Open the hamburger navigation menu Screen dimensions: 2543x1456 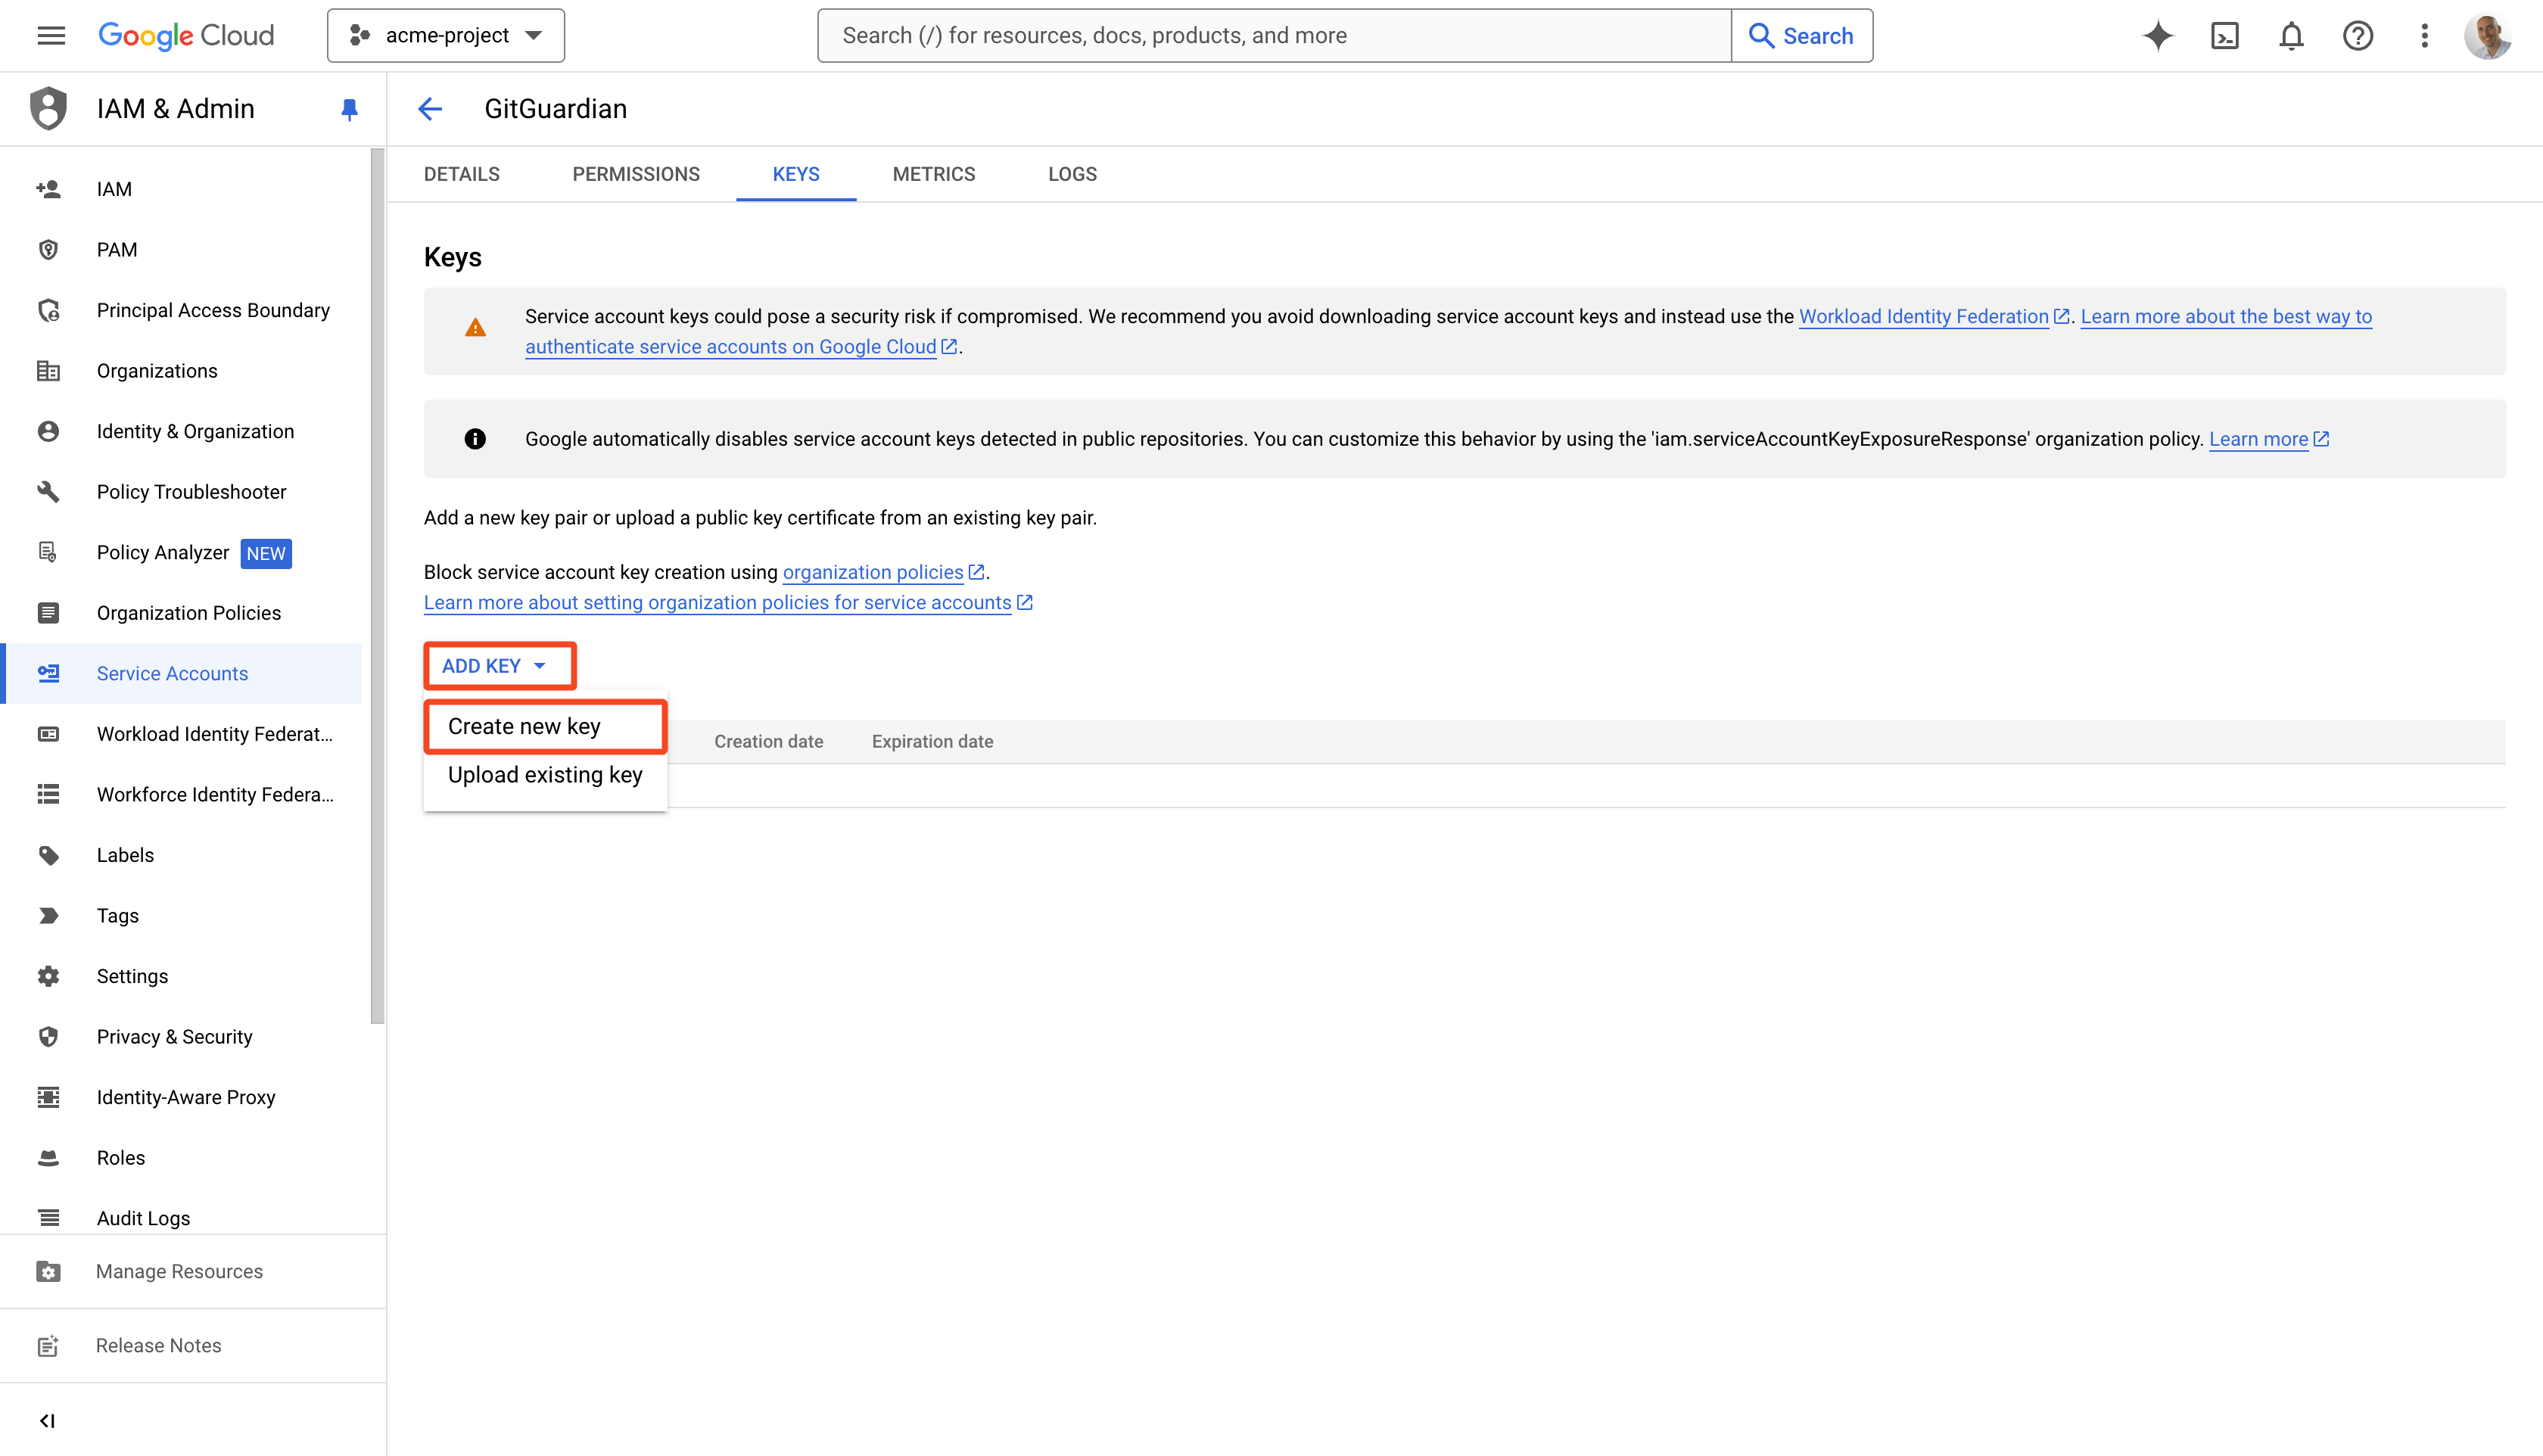(x=51, y=36)
